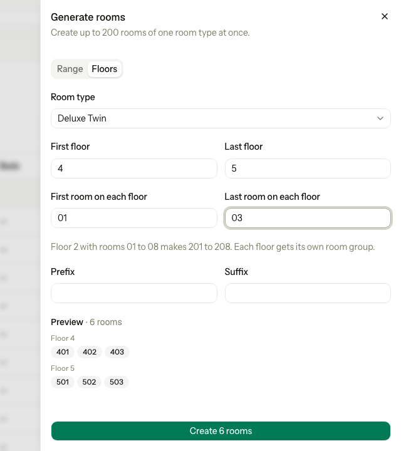Click room chip 503 in preview
The height and width of the screenshot is (451, 401).
[x=116, y=382]
